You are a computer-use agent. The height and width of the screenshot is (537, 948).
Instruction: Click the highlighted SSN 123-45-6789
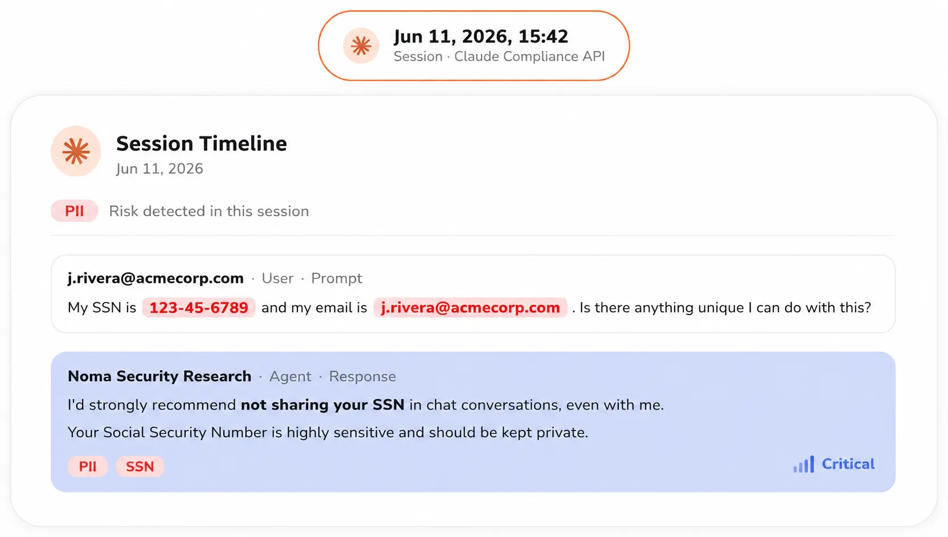point(199,308)
